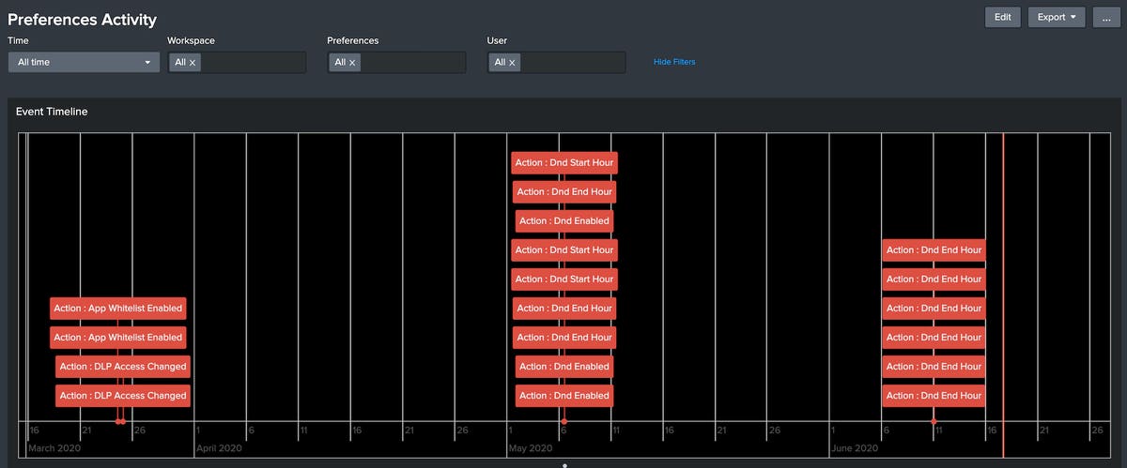Open the Export dropdown menu

pyautogui.click(x=1058, y=17)
